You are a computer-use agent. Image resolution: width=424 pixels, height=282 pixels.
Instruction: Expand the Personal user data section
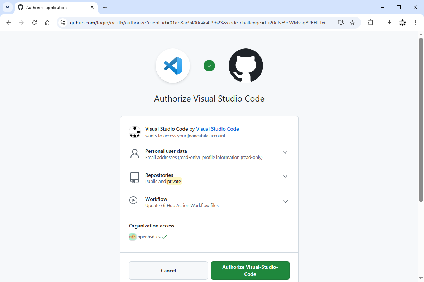(x=285, y=152)
